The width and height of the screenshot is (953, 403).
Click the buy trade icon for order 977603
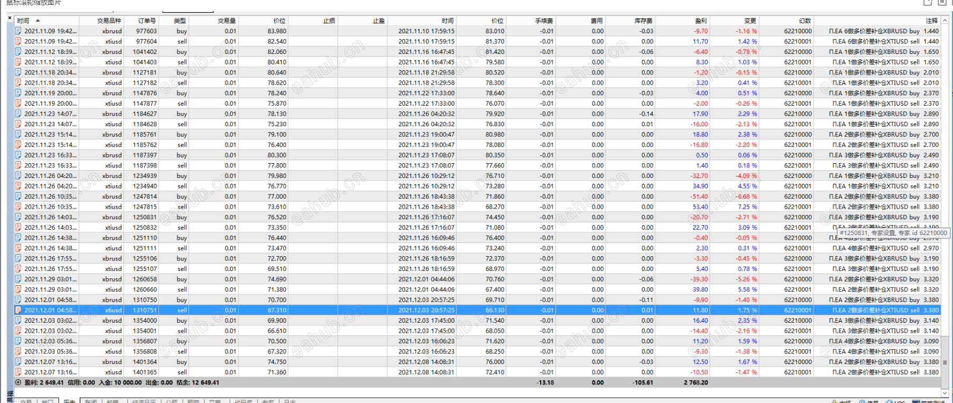18,31
